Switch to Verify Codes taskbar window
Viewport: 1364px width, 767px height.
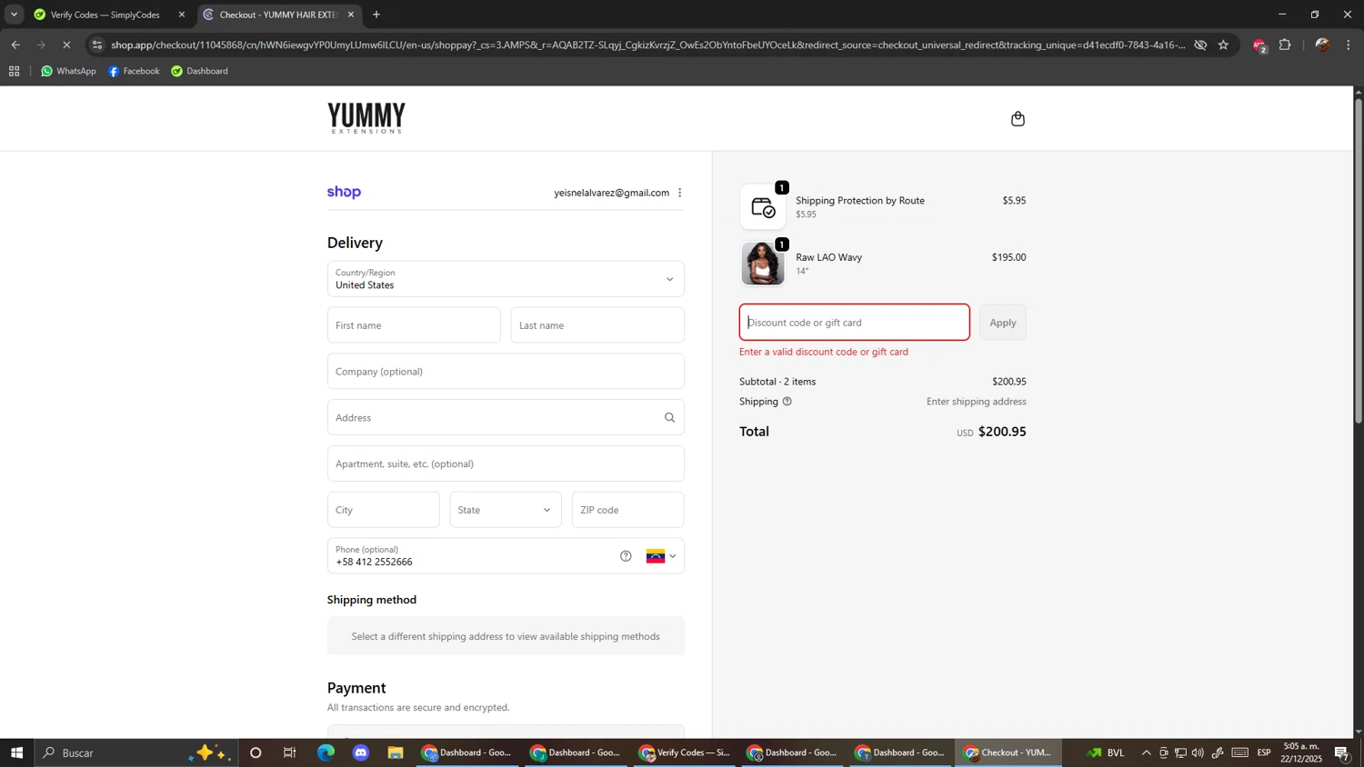[x=685, y=752]
